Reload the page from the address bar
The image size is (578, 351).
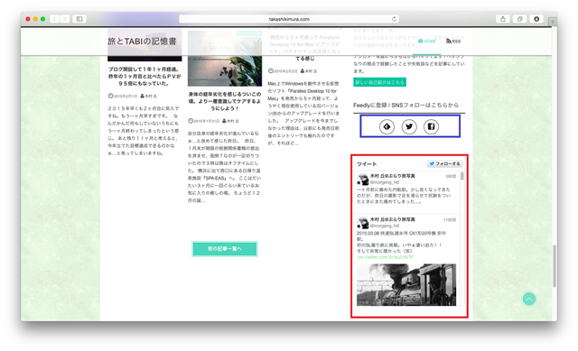(x=394, y=19)
